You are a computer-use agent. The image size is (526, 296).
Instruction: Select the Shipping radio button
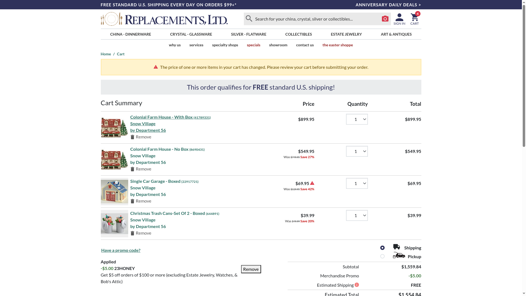382,248
